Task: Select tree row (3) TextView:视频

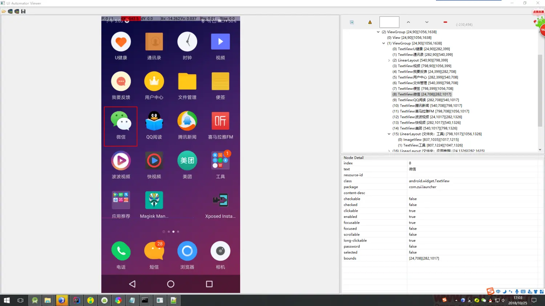Action: tap(422, 66)
